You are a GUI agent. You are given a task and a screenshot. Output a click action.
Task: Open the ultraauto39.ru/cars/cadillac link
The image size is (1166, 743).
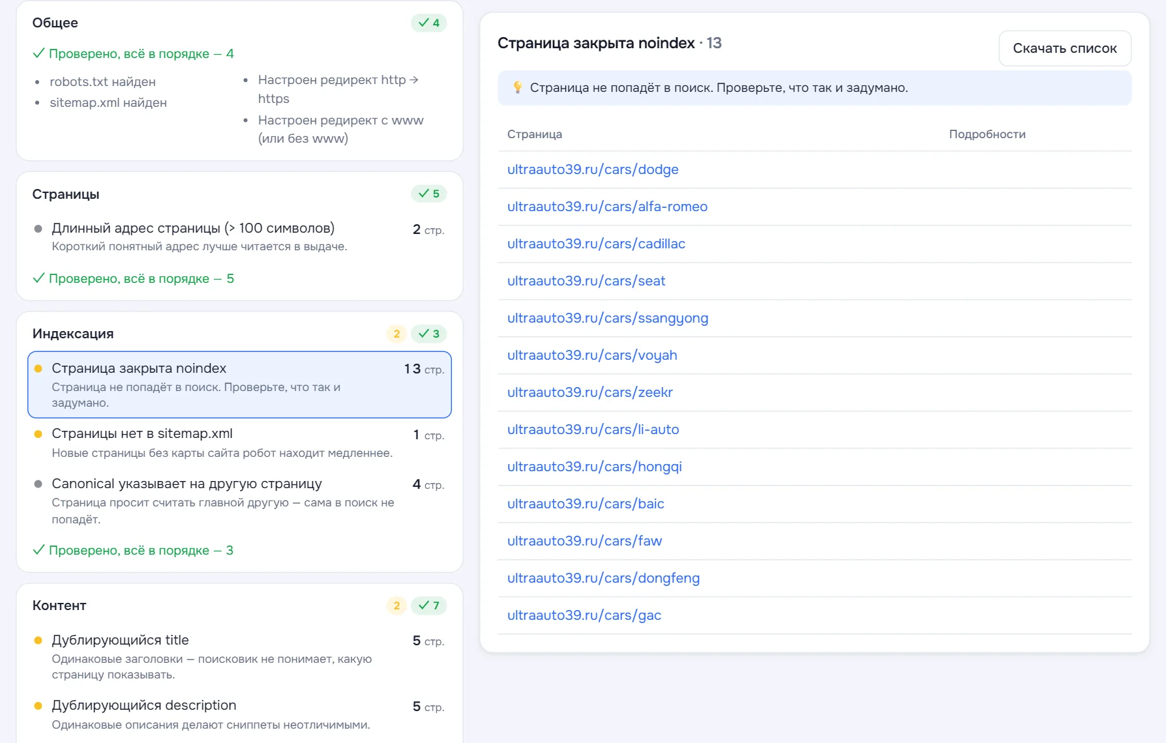596,244
